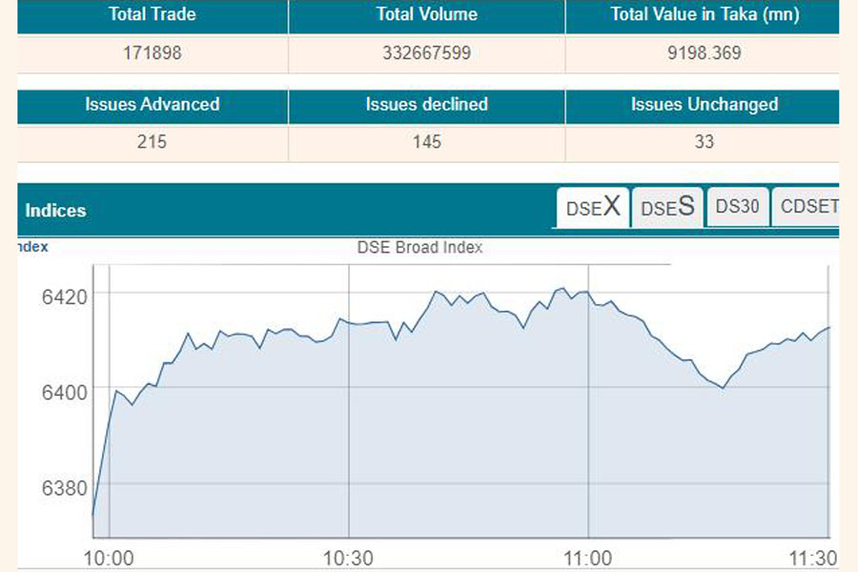Click the Issues Unchanged header
The image size is (858, 572).
(x=704, y=105)
